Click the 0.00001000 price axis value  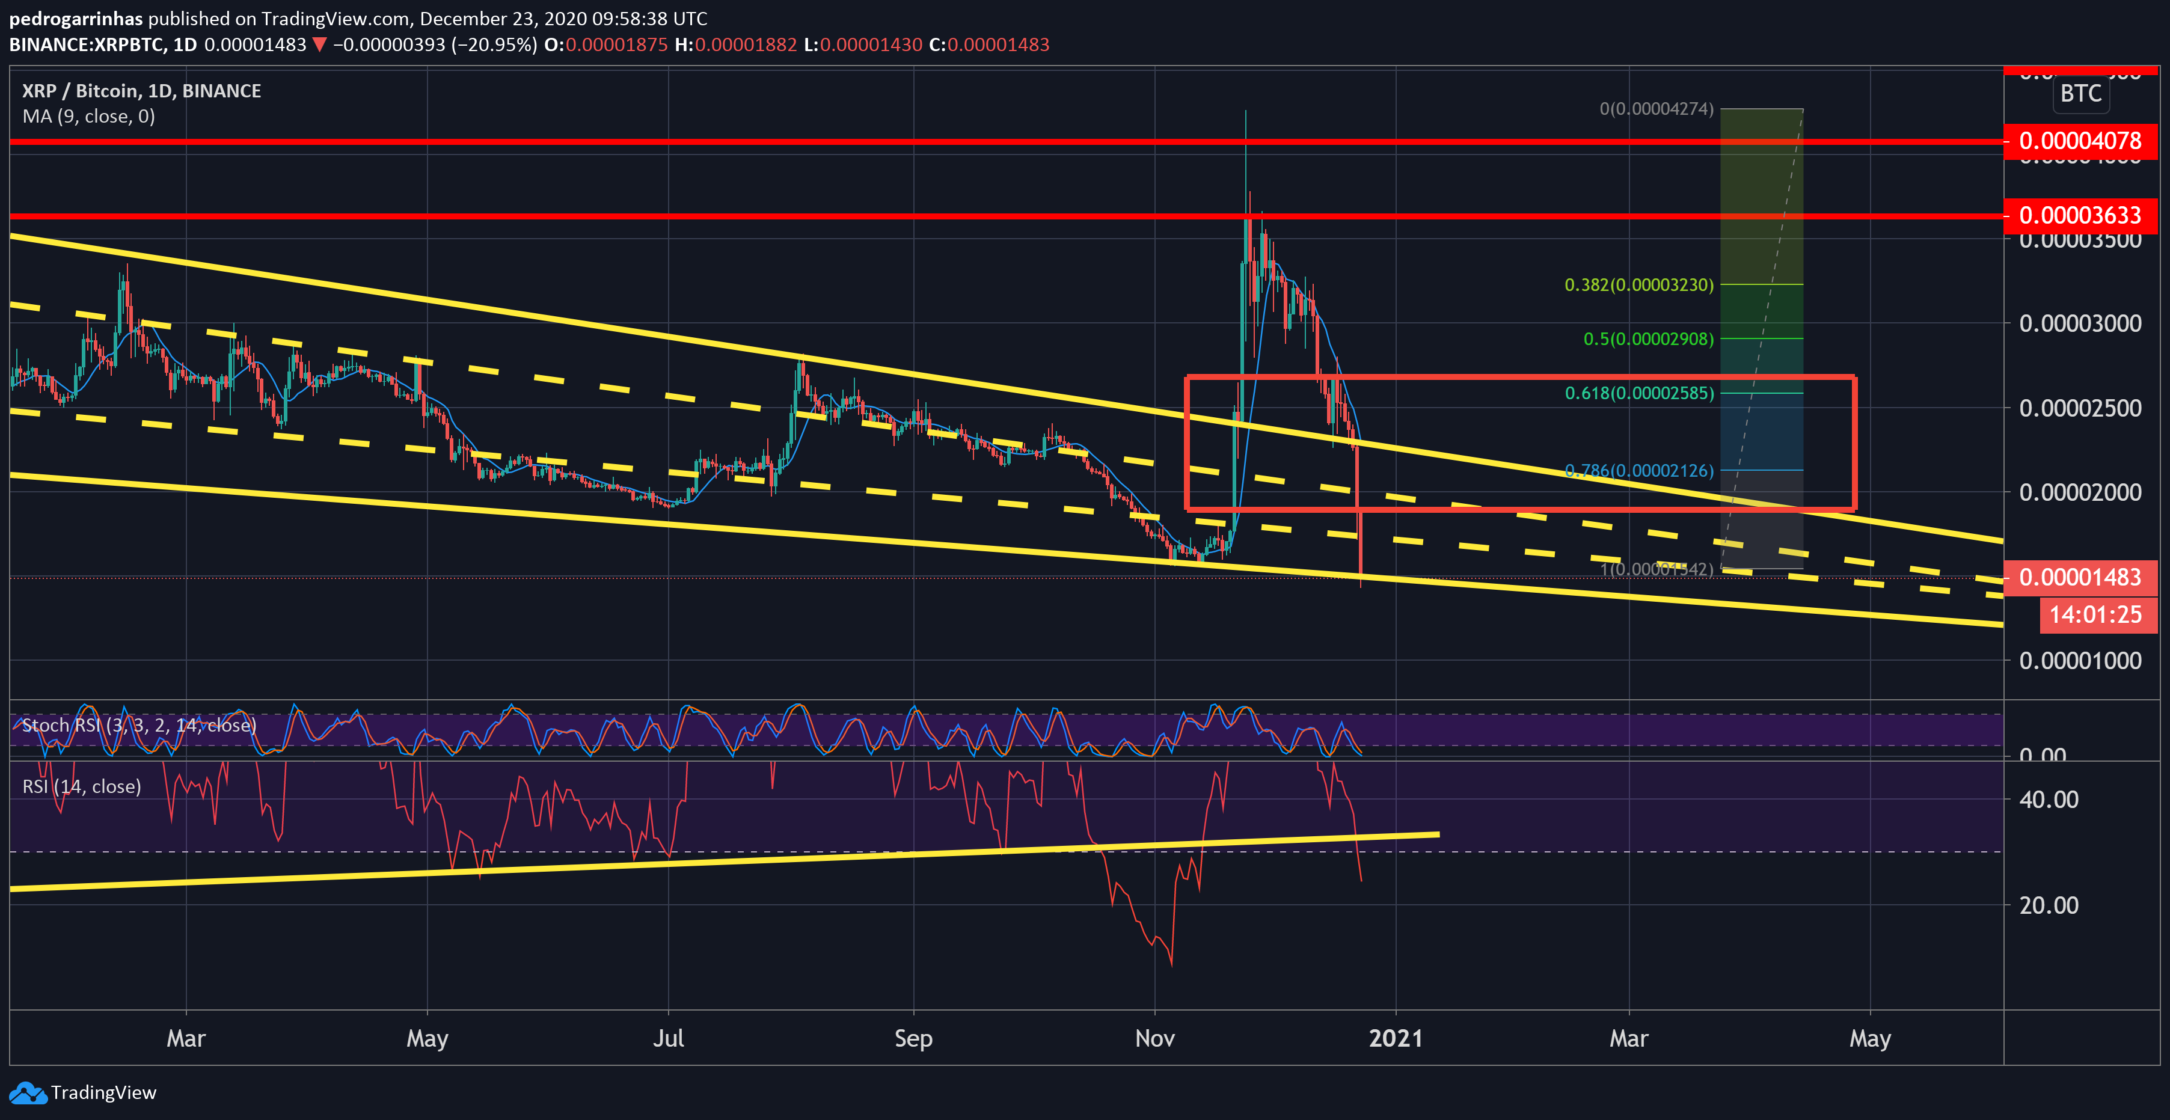tap(2080, 661)
